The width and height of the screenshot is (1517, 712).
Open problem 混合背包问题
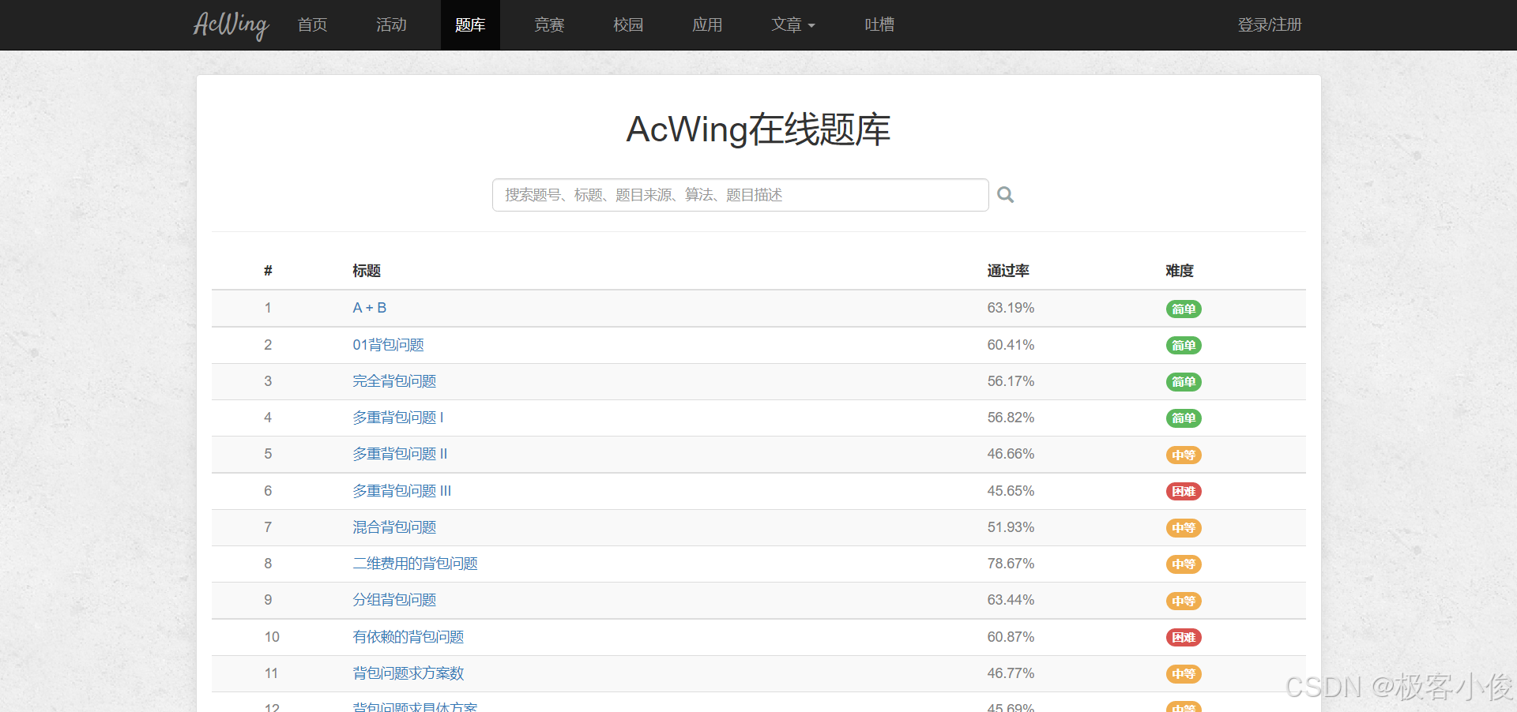coord(394,527)
